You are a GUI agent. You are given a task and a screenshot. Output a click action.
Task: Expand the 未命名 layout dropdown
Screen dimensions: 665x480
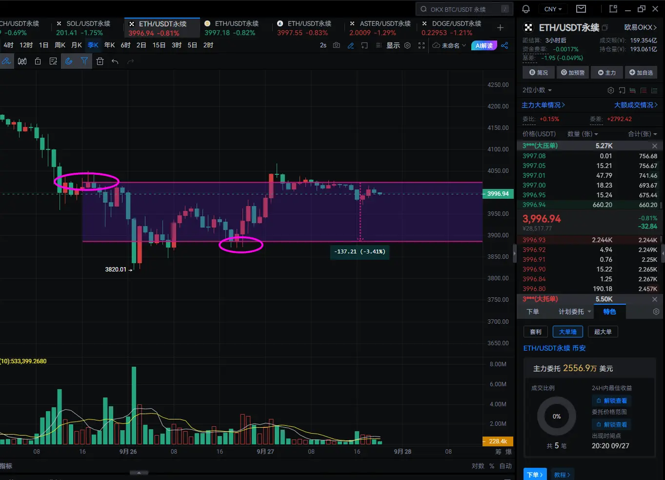point(449,45)
